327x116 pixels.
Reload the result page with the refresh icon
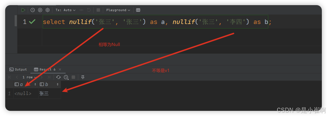pos(58,77)
